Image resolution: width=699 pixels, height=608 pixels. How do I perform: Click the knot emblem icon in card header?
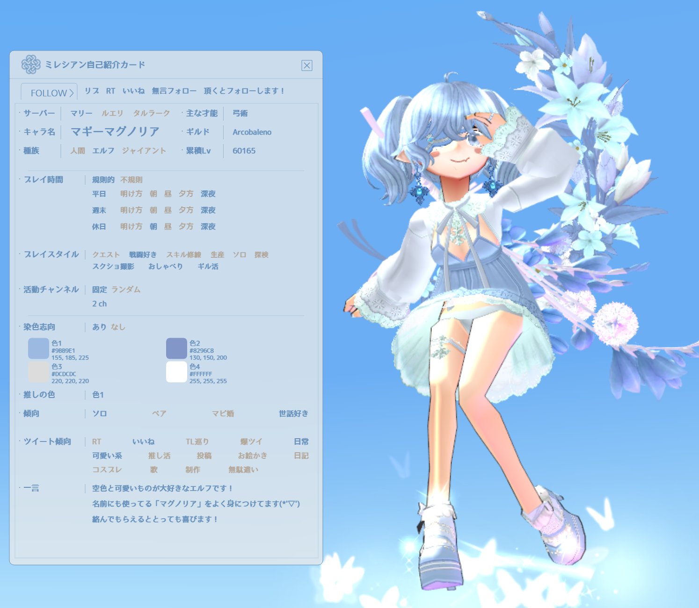pyautogui.click(x=31, y=65)
